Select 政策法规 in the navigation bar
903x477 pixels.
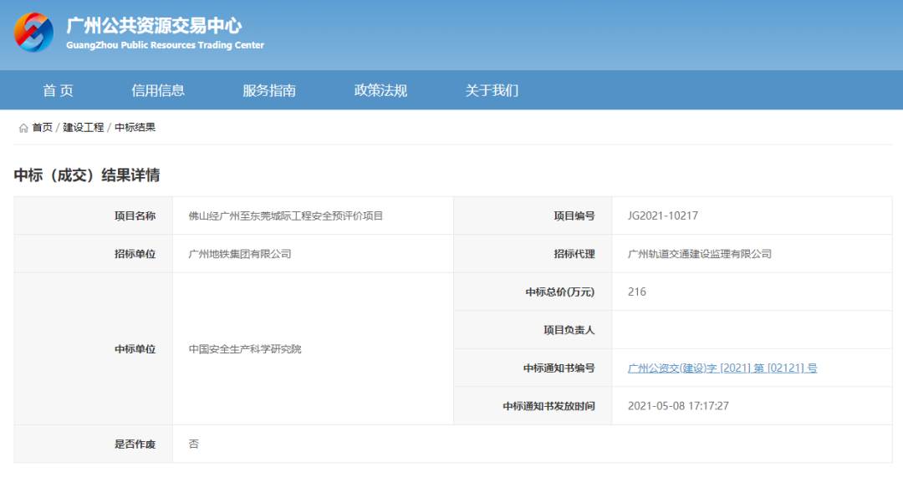tap(380, 90)
